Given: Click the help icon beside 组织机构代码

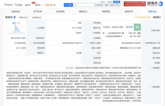Looking at the screenshot, I should [32, 43].
